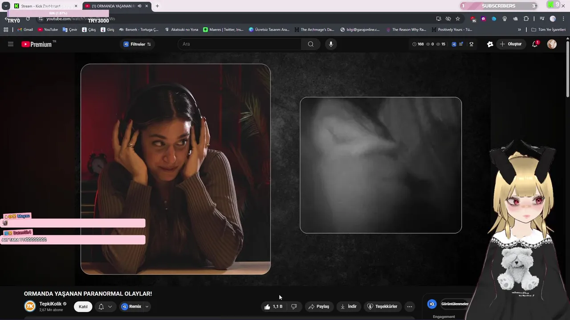
Task: Expand the hidden bookmarks chevron
Action: (x=519, y=30)
